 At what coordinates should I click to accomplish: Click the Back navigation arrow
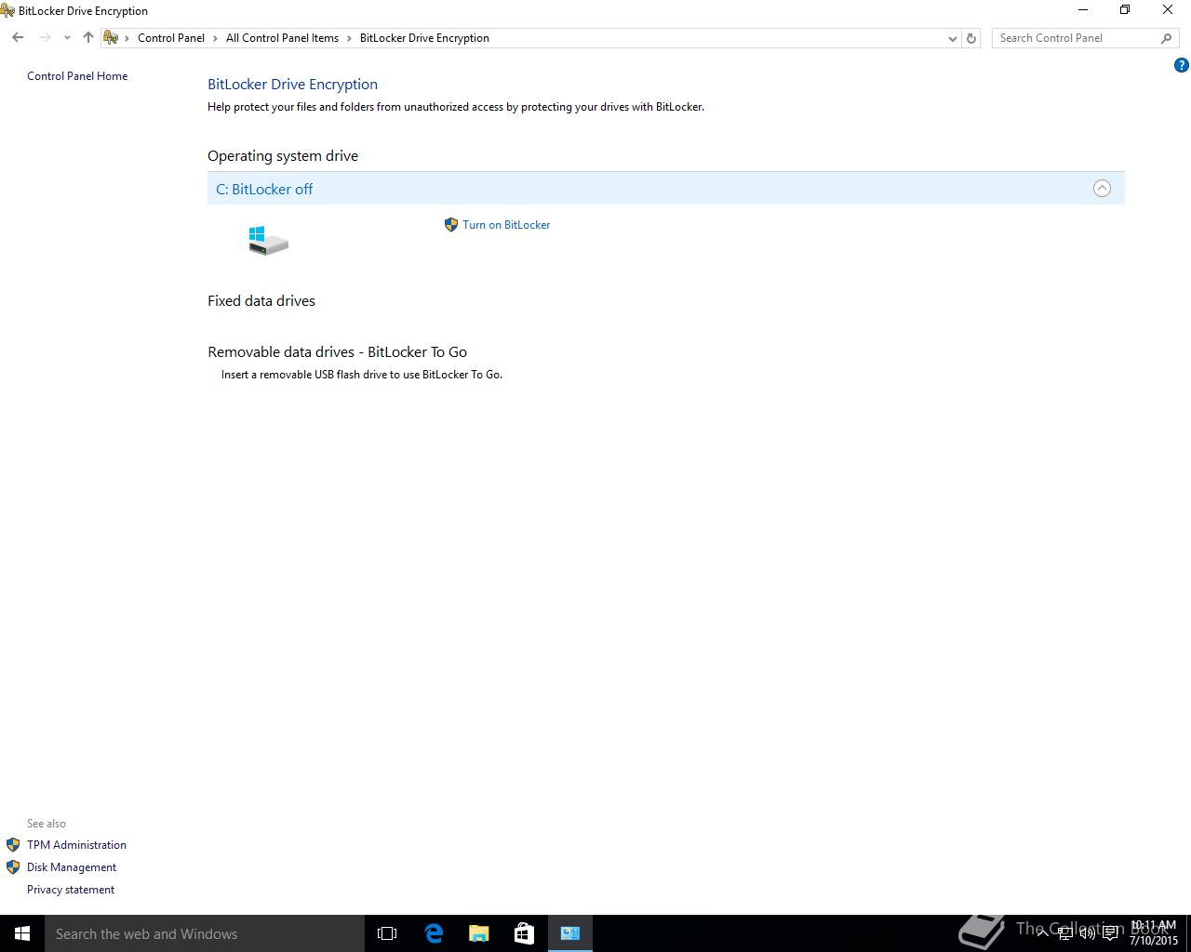coord(18,38)
